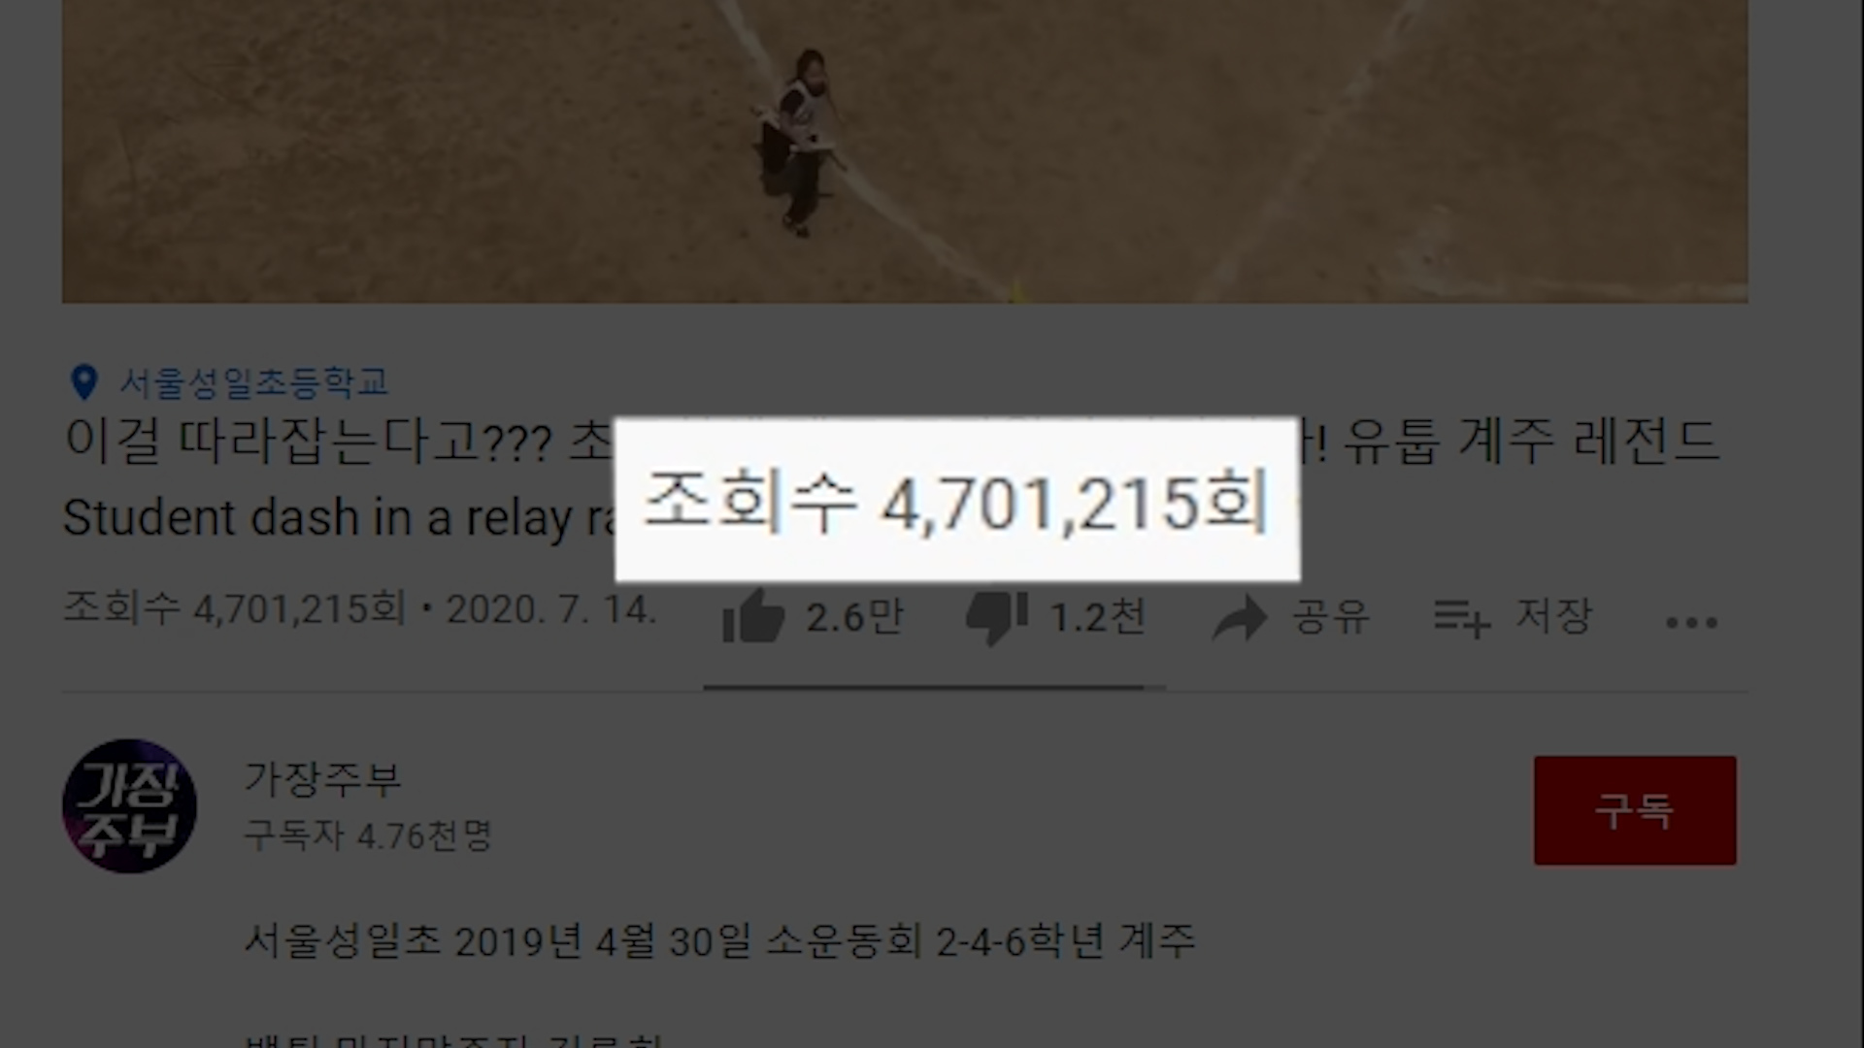Open the three-dot more actions menu
The width and height of the screenshot is (1864, 1048).
click(1691, 622)
